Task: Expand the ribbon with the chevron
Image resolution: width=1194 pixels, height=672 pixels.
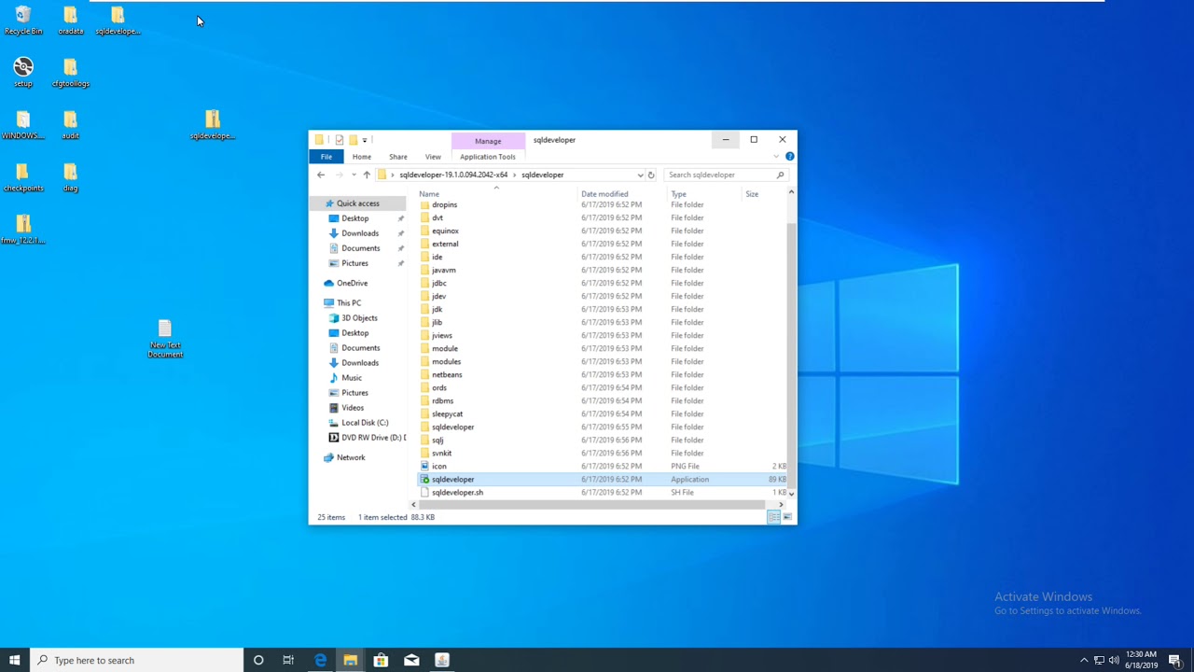Action: click(x=778, y=156)
